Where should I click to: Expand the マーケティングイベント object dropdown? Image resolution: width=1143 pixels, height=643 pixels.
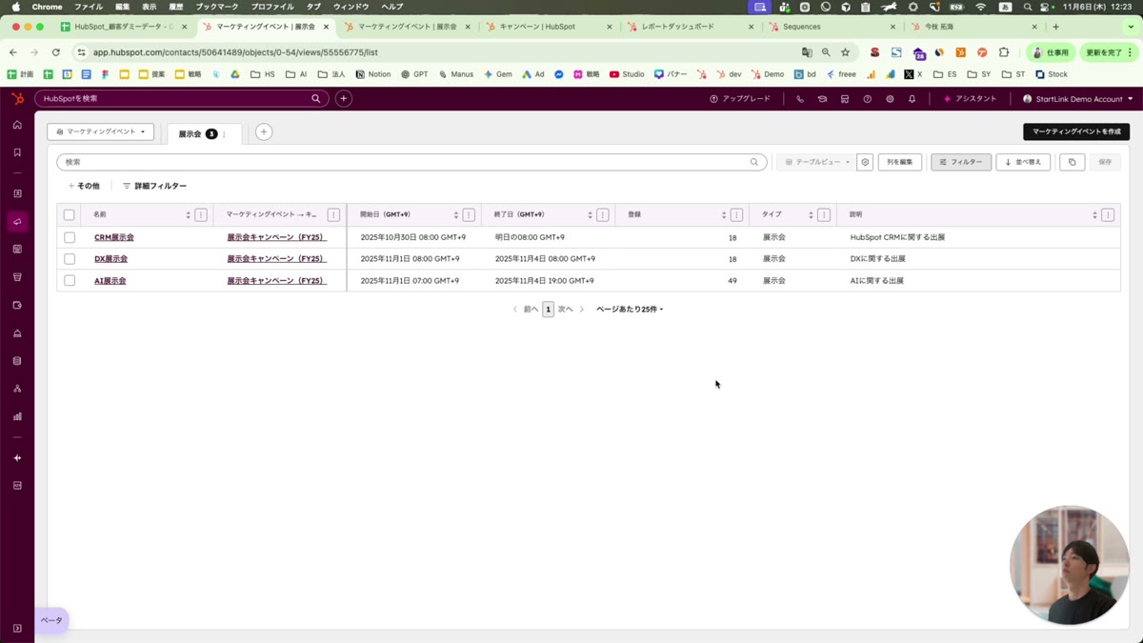pyautogui.click(x=101, y=131)
